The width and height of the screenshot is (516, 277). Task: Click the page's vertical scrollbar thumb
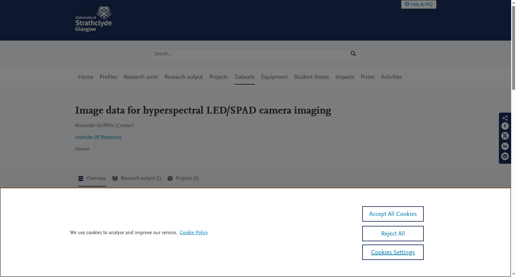pos(513,48)
